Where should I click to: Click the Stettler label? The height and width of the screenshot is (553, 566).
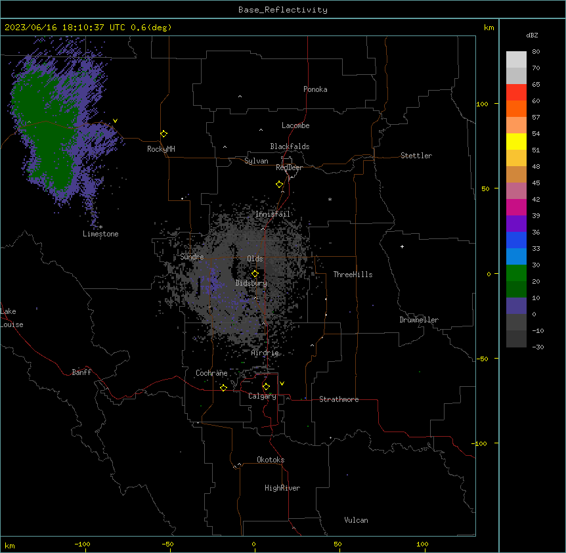coord(416,156)
